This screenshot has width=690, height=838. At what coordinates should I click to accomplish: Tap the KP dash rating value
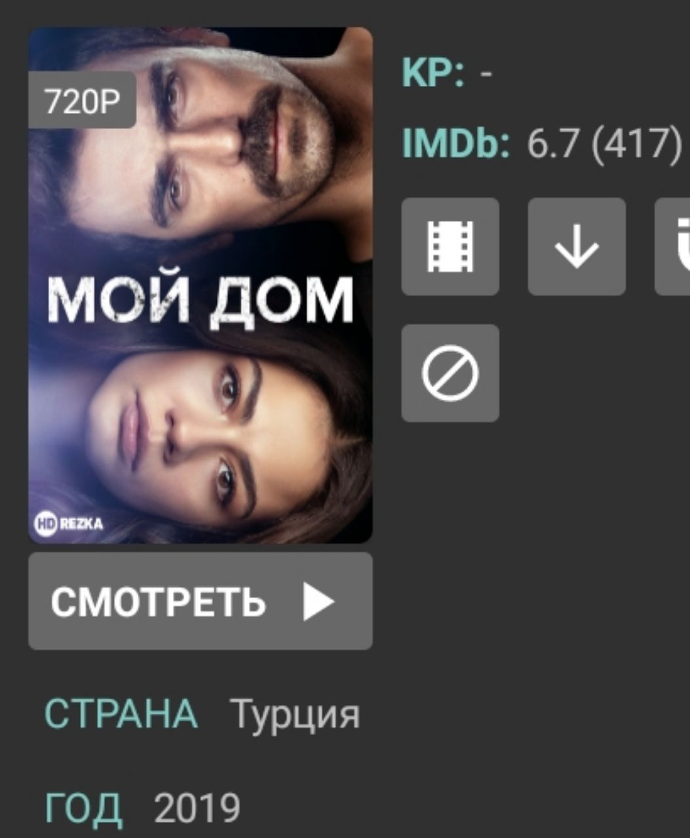(x=486, y=73)
